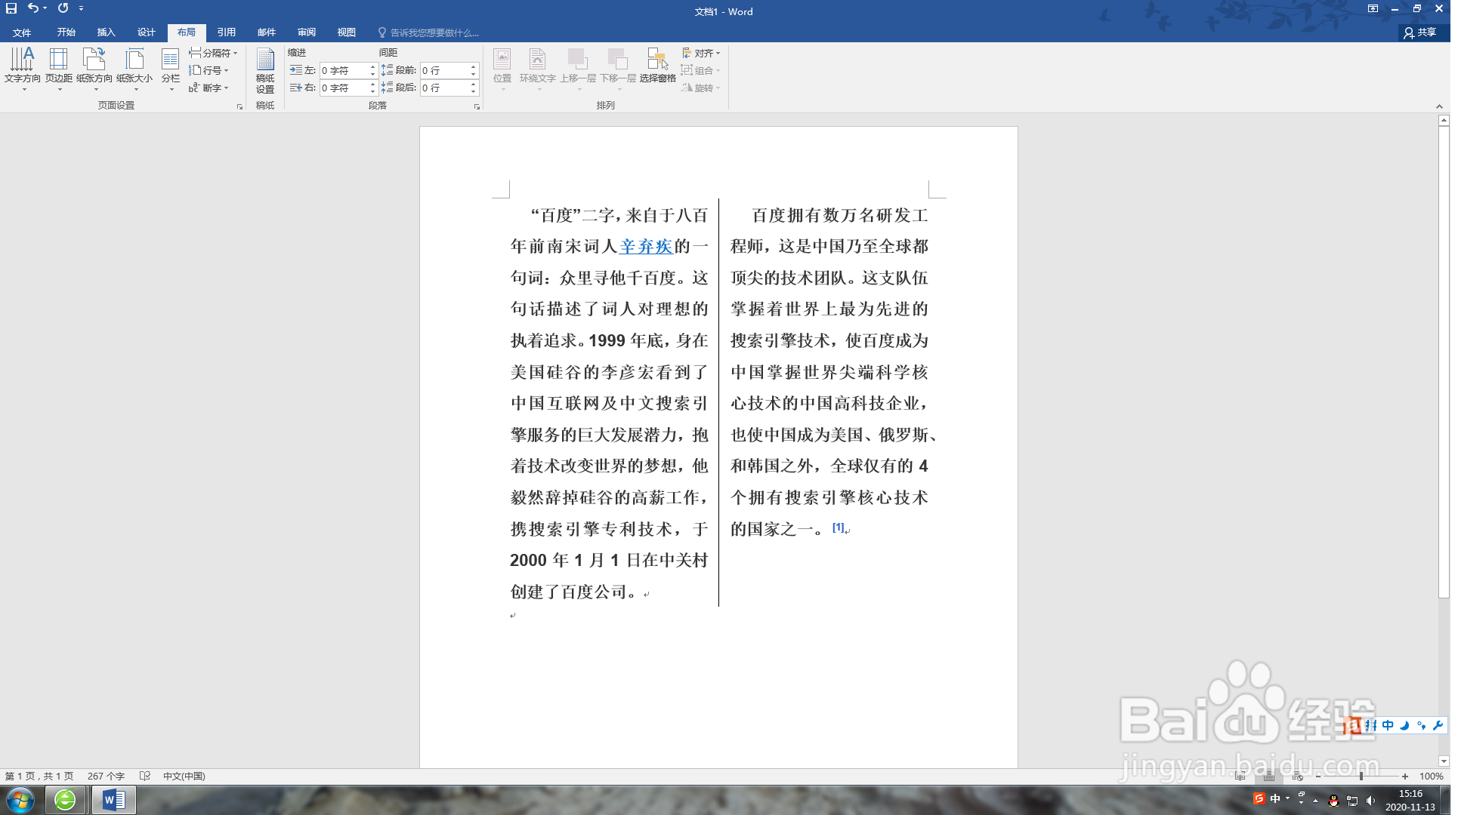
Task: Open the 纸张大小 paper size menu
Action: click(x=134, y=69)
